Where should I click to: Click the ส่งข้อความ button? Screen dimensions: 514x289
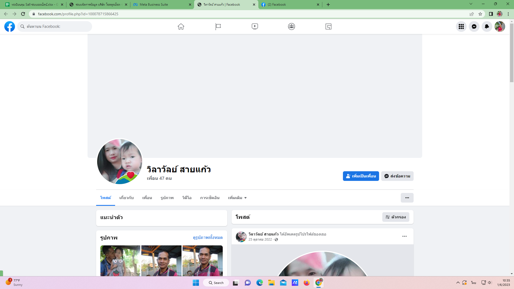pos(397,176)
